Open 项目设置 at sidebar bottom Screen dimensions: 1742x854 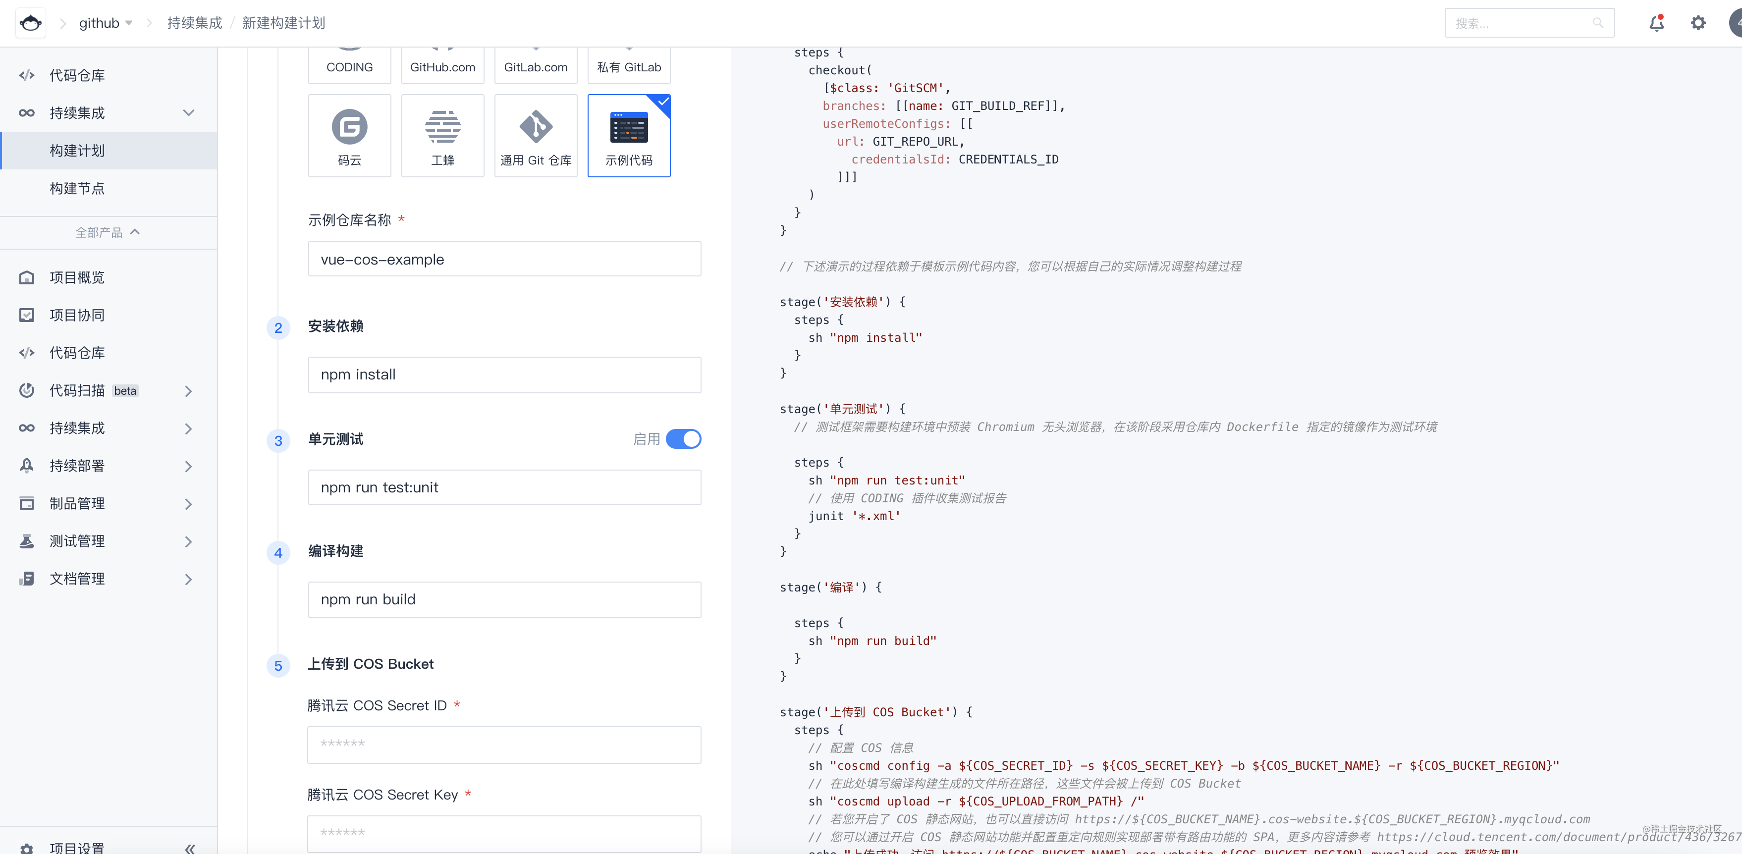click(x=77, y=848)
